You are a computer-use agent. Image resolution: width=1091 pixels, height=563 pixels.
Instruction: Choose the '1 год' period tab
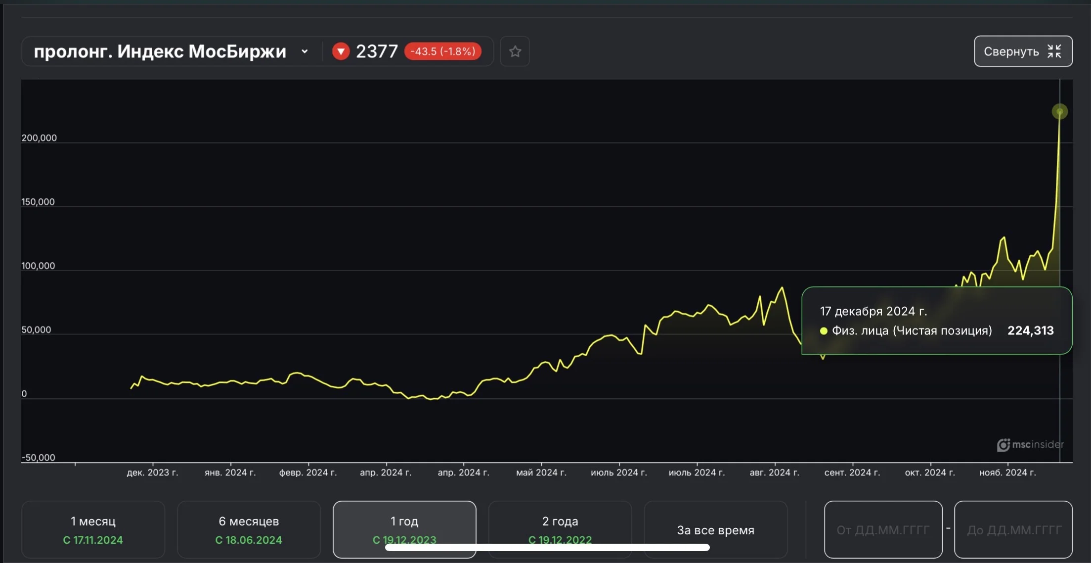tap(404, 529)
